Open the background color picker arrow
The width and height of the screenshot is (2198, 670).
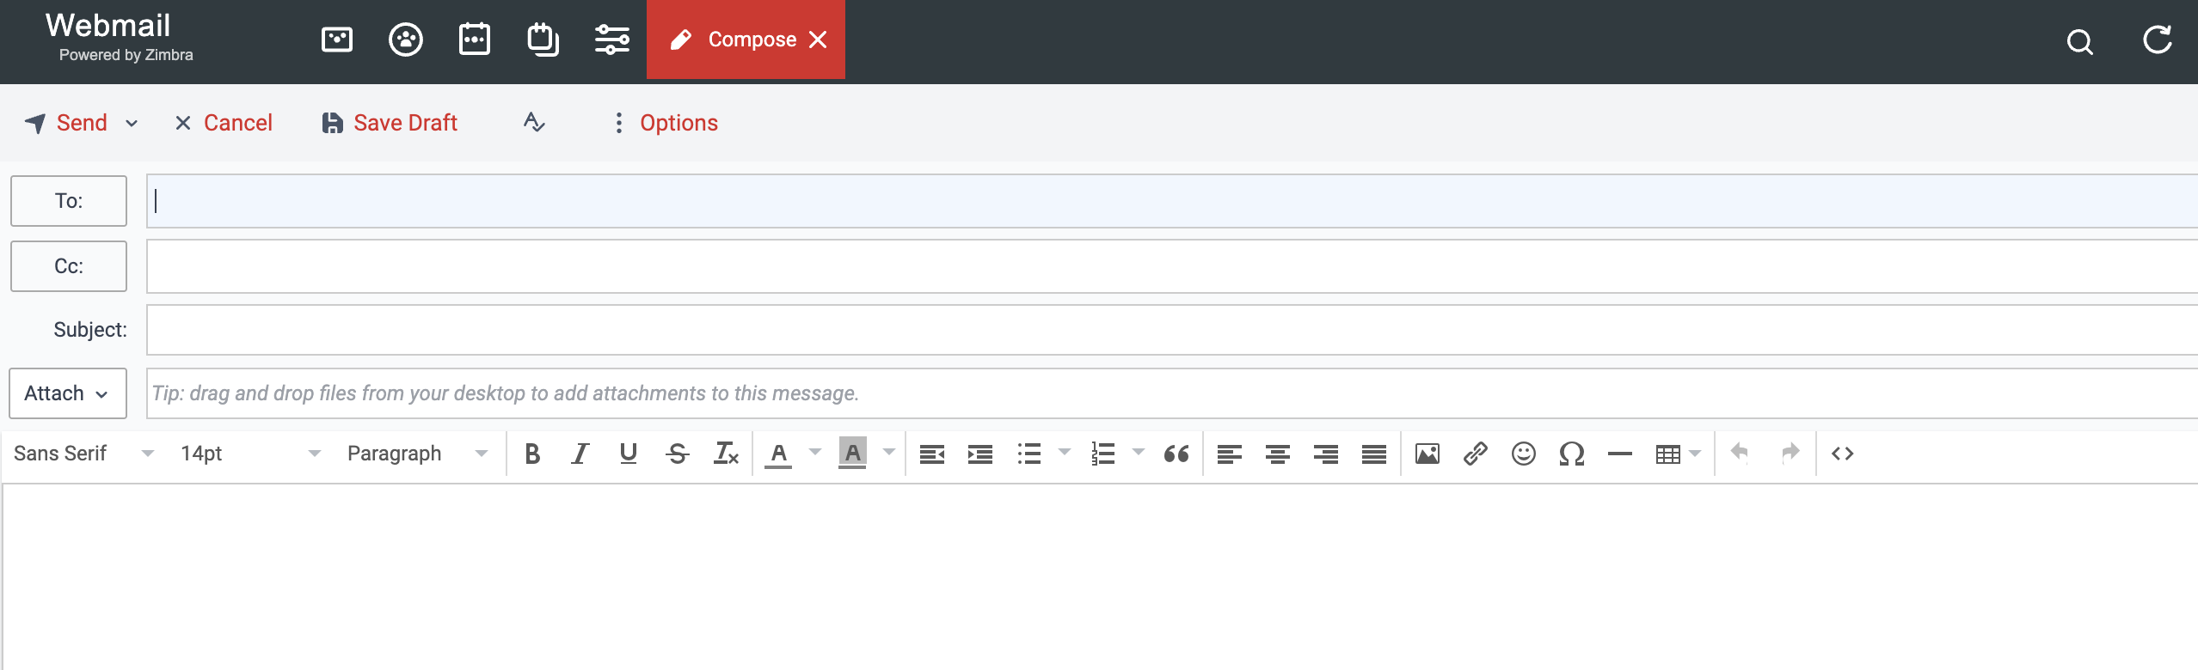point(889,452)
